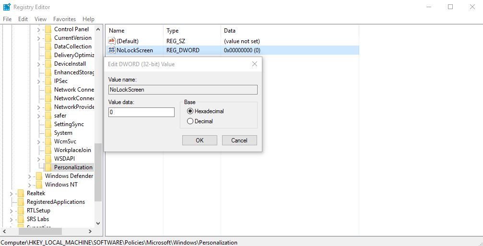Screen dimensions: 483x246
Task: Select the (Default) value name
Action: click(x=128, y=41)
